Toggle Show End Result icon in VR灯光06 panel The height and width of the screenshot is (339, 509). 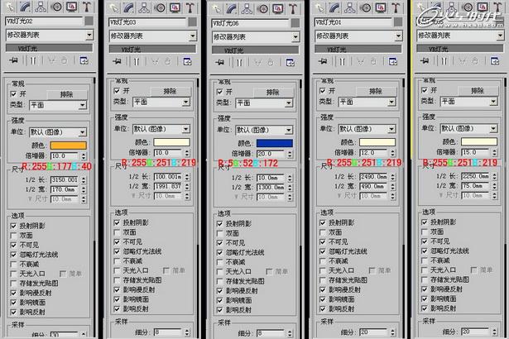pyautogui.click(x=239, y=63)
